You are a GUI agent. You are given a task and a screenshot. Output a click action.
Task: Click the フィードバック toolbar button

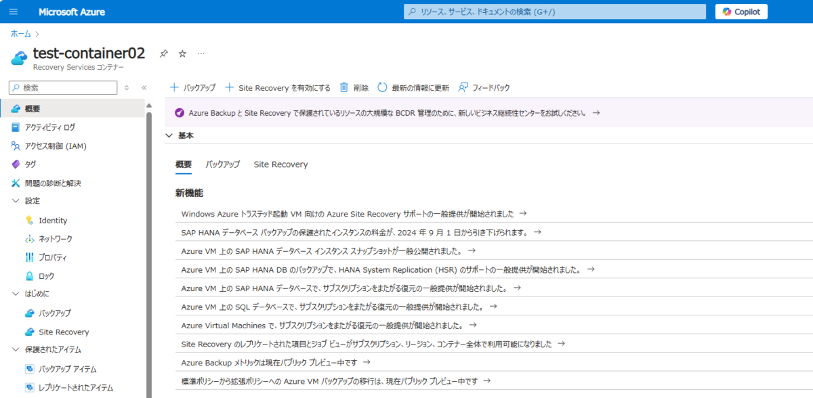point(484,87)
